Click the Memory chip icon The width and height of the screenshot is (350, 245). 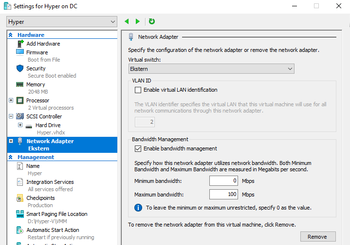tap(19, 84)
